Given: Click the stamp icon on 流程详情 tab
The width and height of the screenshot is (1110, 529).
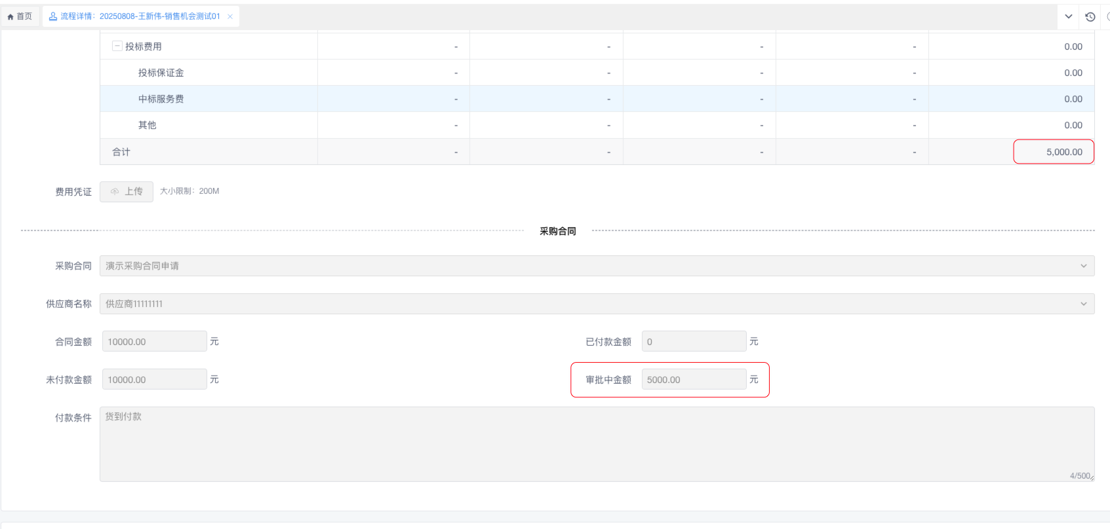Looking at the screenshot, I should tap(53, 16).
